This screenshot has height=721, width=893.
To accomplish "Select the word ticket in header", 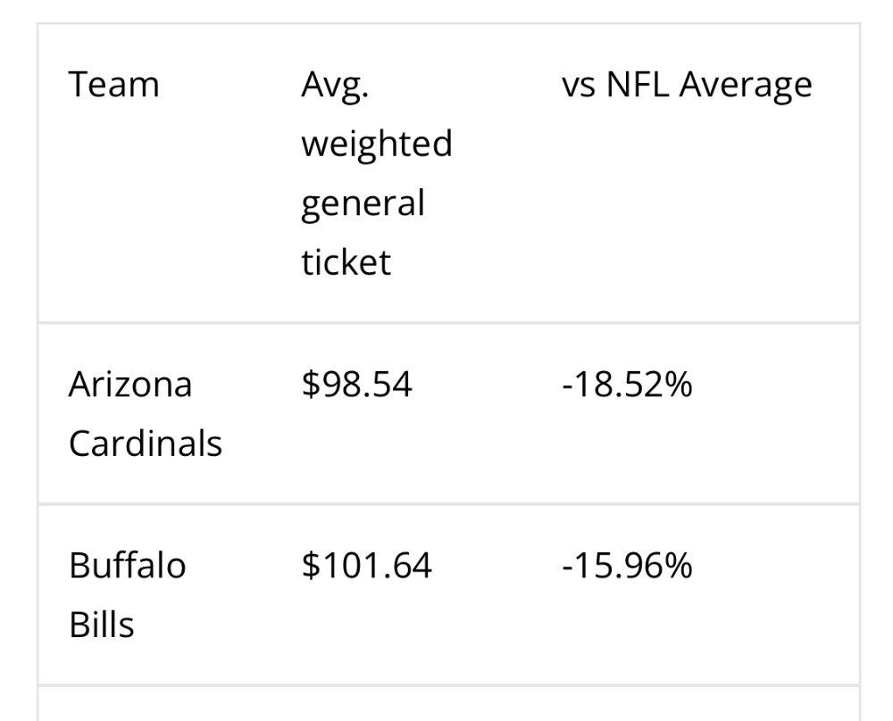I will (346, 262).
